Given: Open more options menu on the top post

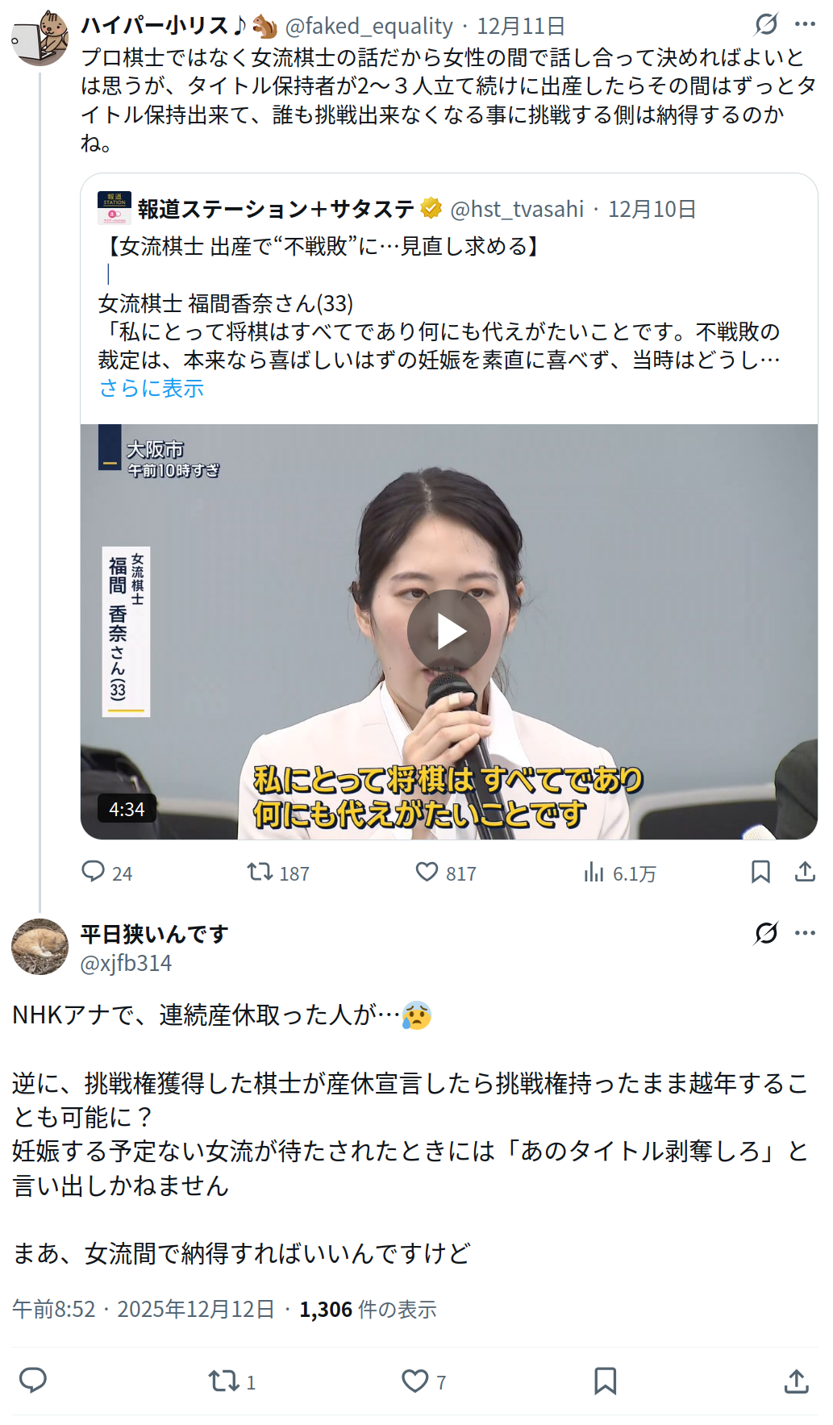Looking at the screenshot, I should click(805, 24).
